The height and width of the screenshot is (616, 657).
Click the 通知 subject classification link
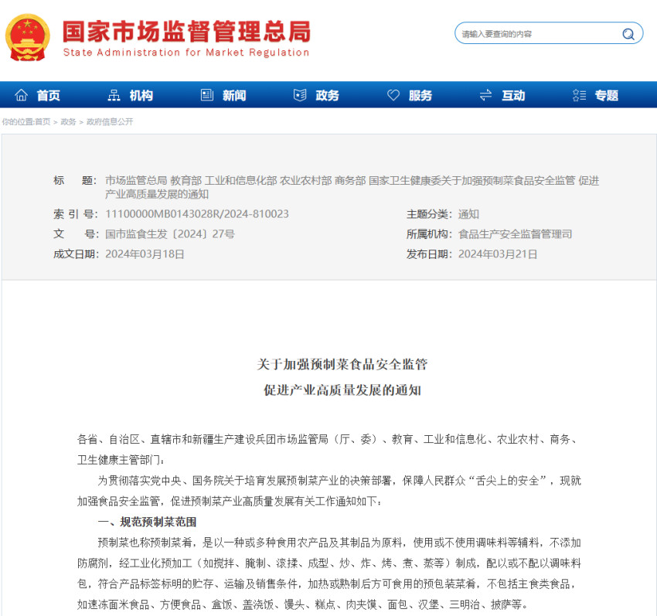point(468,213)
